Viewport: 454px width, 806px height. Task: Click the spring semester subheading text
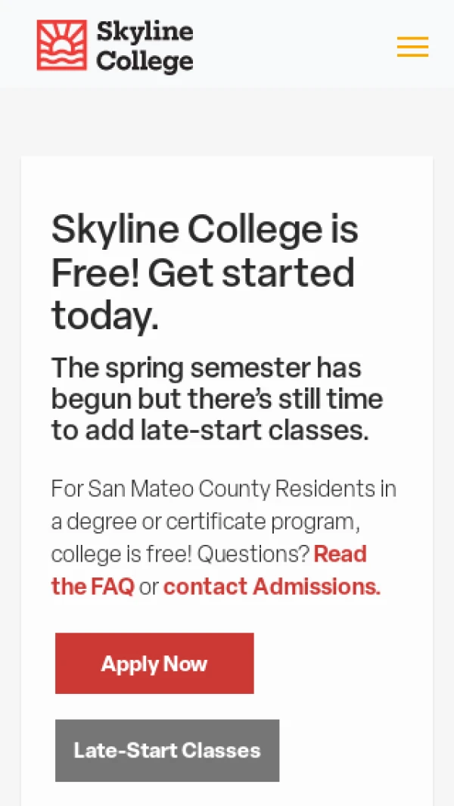[216, 399]
